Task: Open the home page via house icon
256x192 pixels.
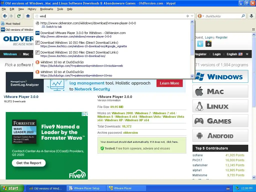Action: point(28,16)
